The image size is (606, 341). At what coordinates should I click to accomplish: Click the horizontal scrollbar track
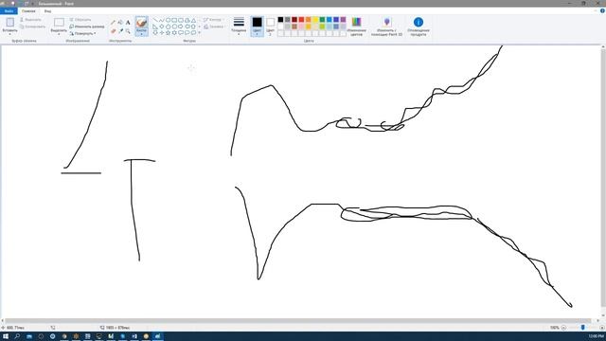[297, 320]
